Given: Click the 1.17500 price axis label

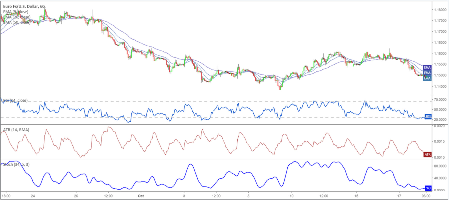Looking at the screenshot, I should click(x=440, y=20).
